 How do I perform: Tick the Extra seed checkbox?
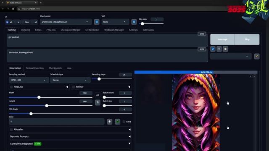[124, 122]
